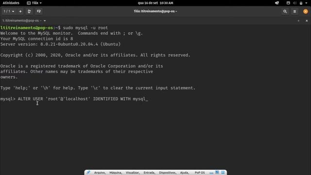Open the terminal search magnifier icon

pos(285,12)
